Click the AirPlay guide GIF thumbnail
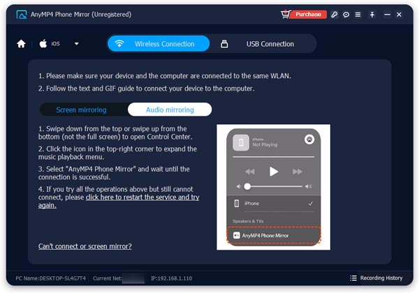419x293 pixels. pos(273,187)
